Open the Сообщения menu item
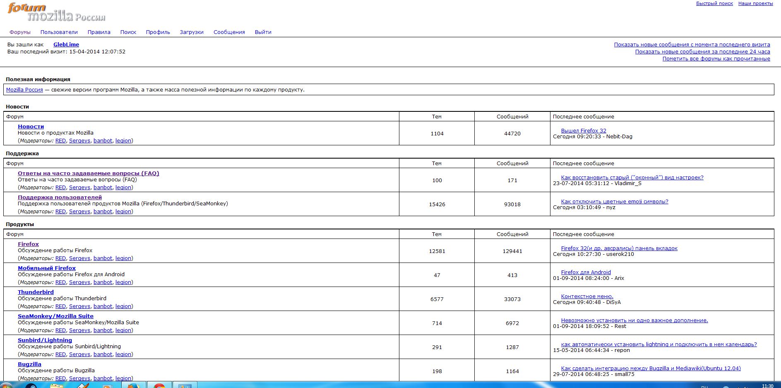Image resolution: width=781 pixels, height=388 pixels. tap(229, 32)
